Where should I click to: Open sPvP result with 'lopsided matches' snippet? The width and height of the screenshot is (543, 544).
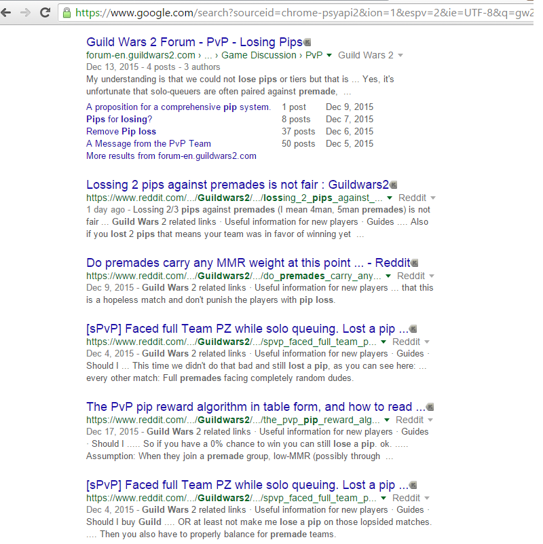point(248,485)
